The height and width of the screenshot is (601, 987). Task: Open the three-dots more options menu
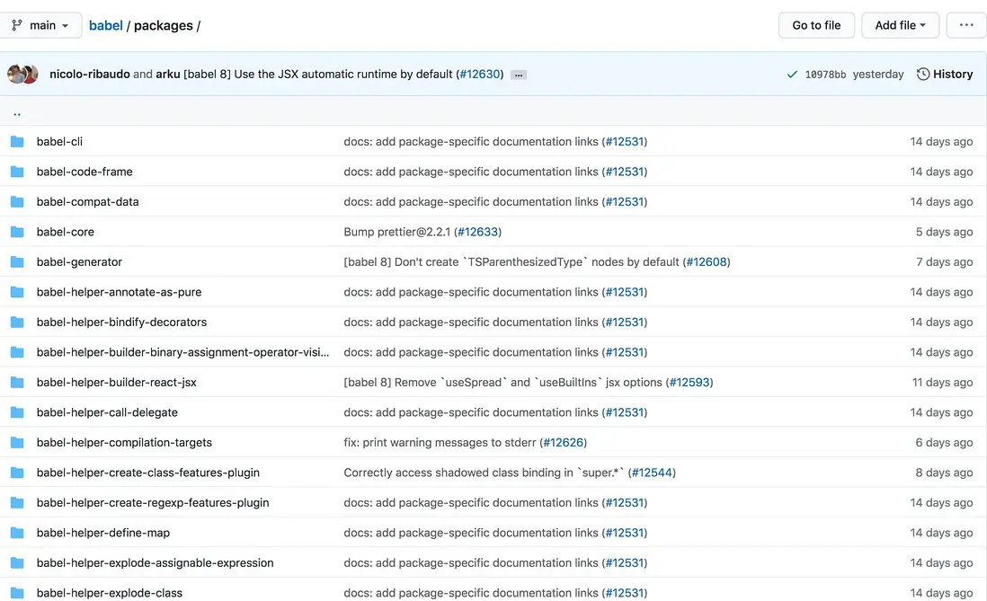click(966, 25)
